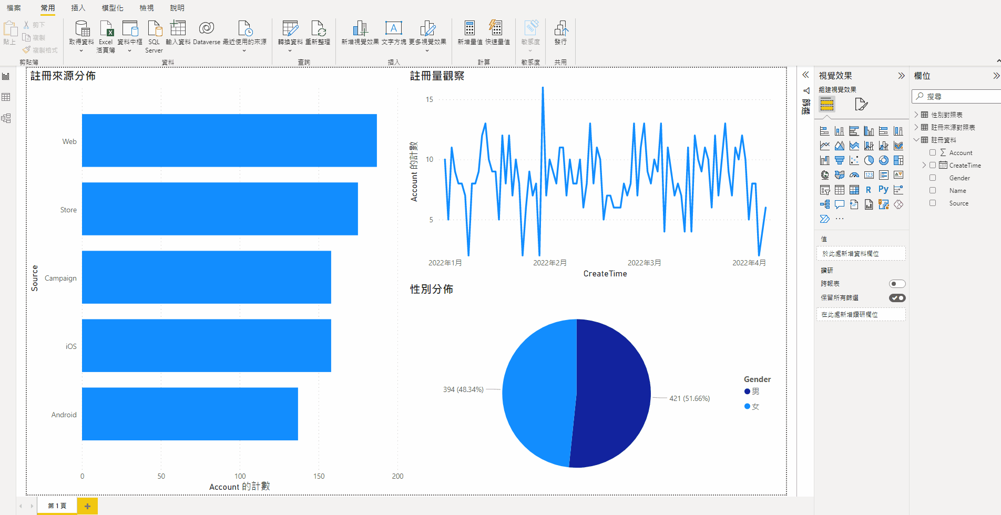
Task: Select the globe map visual icon
Action: click(x=825, y=175)
